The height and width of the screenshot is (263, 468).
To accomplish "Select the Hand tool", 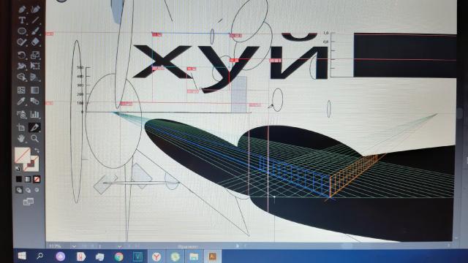I will (21, 138).
